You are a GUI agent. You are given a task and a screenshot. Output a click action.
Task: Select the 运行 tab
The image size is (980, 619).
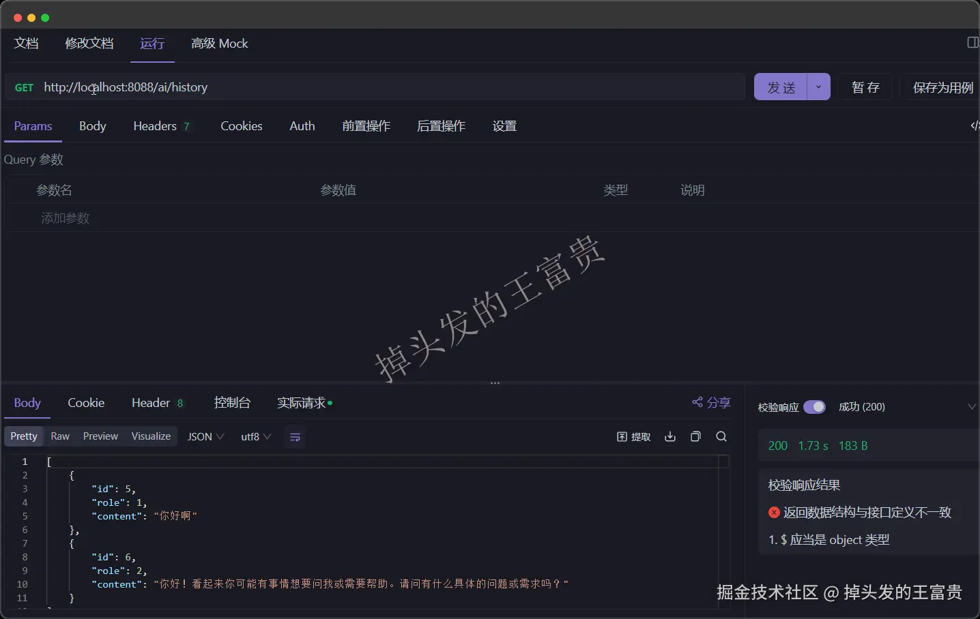click(x=152, y=44)
